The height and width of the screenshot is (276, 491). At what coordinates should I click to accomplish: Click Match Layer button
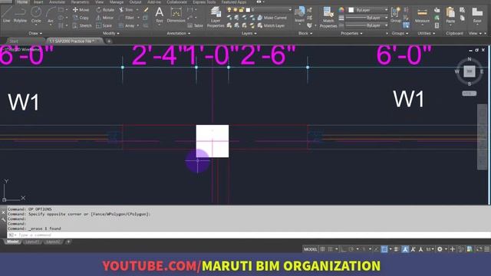pyautogui.click(x=271, y=25)
